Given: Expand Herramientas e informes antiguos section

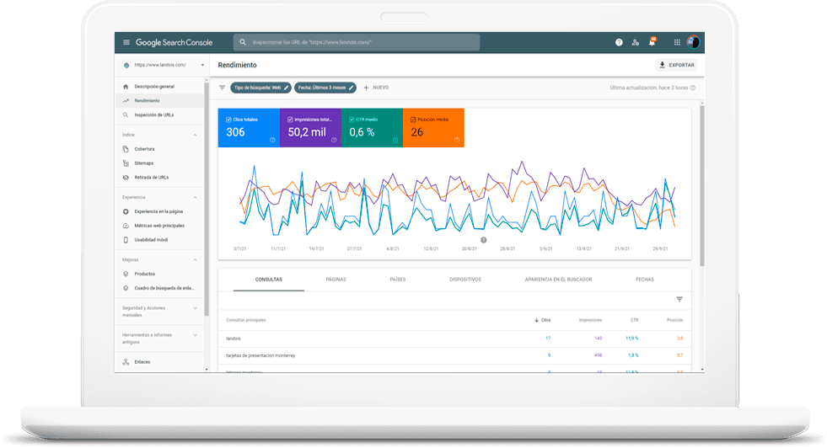Looking at the screenshot, I should [x=195, y=335].
